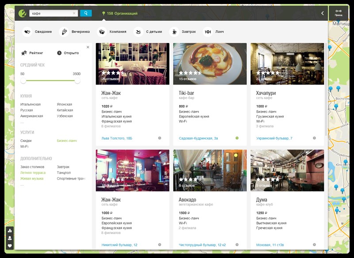This screenshot has width=354, height=258.
Task: Click the buildings icon at bottom left
Action: 10,231
